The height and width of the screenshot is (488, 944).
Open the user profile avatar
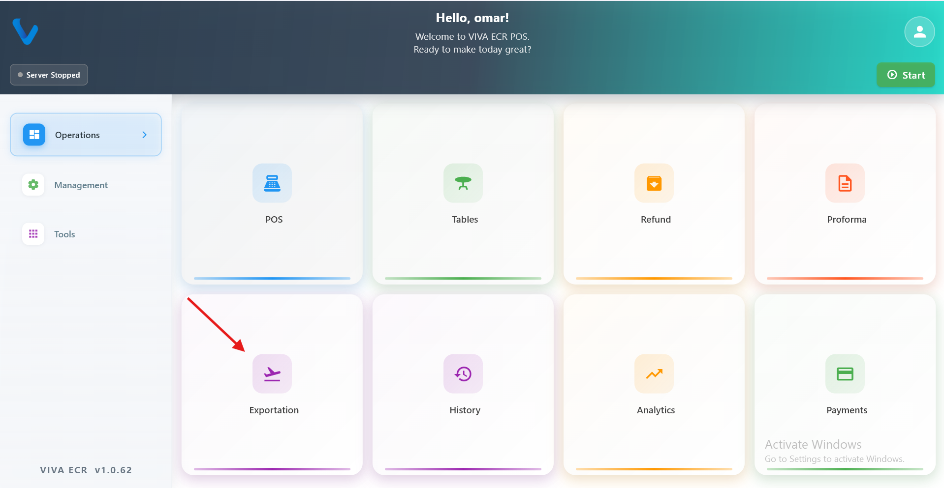click(919, 32)
